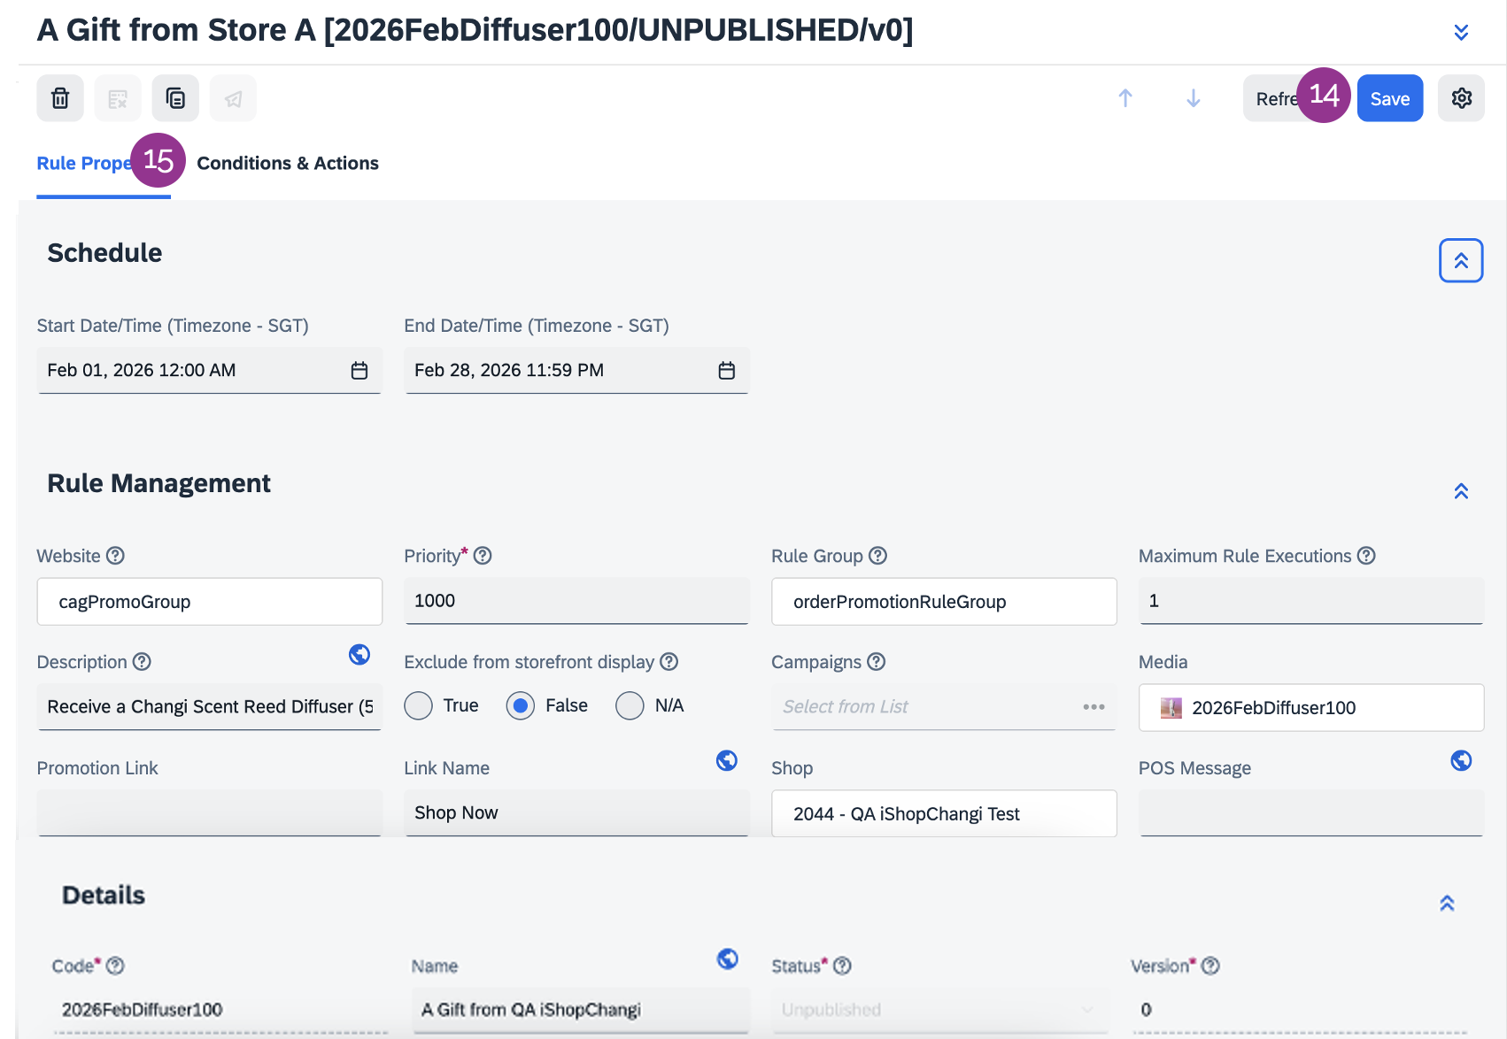Click the copy rule icon
The width and height of the screenshot is (1507, 1039).
coord(175,98)
